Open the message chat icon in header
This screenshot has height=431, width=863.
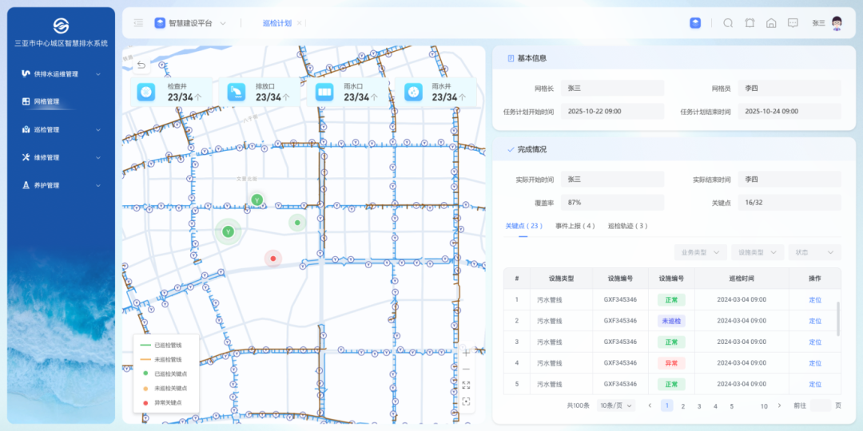[x=793, y=23]
